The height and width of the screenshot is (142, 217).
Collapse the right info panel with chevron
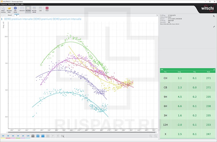coord(157,15)
